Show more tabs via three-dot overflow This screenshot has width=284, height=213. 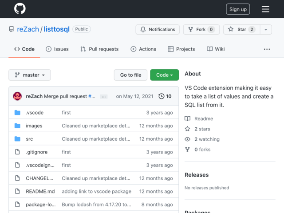(x=267, y=49)
